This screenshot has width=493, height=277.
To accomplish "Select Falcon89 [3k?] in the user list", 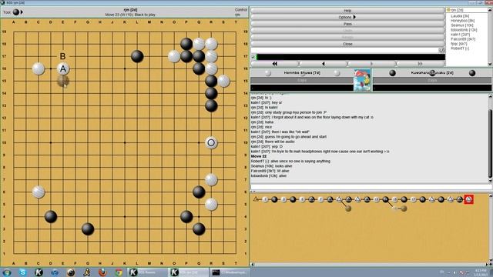I will pos(463,39).
